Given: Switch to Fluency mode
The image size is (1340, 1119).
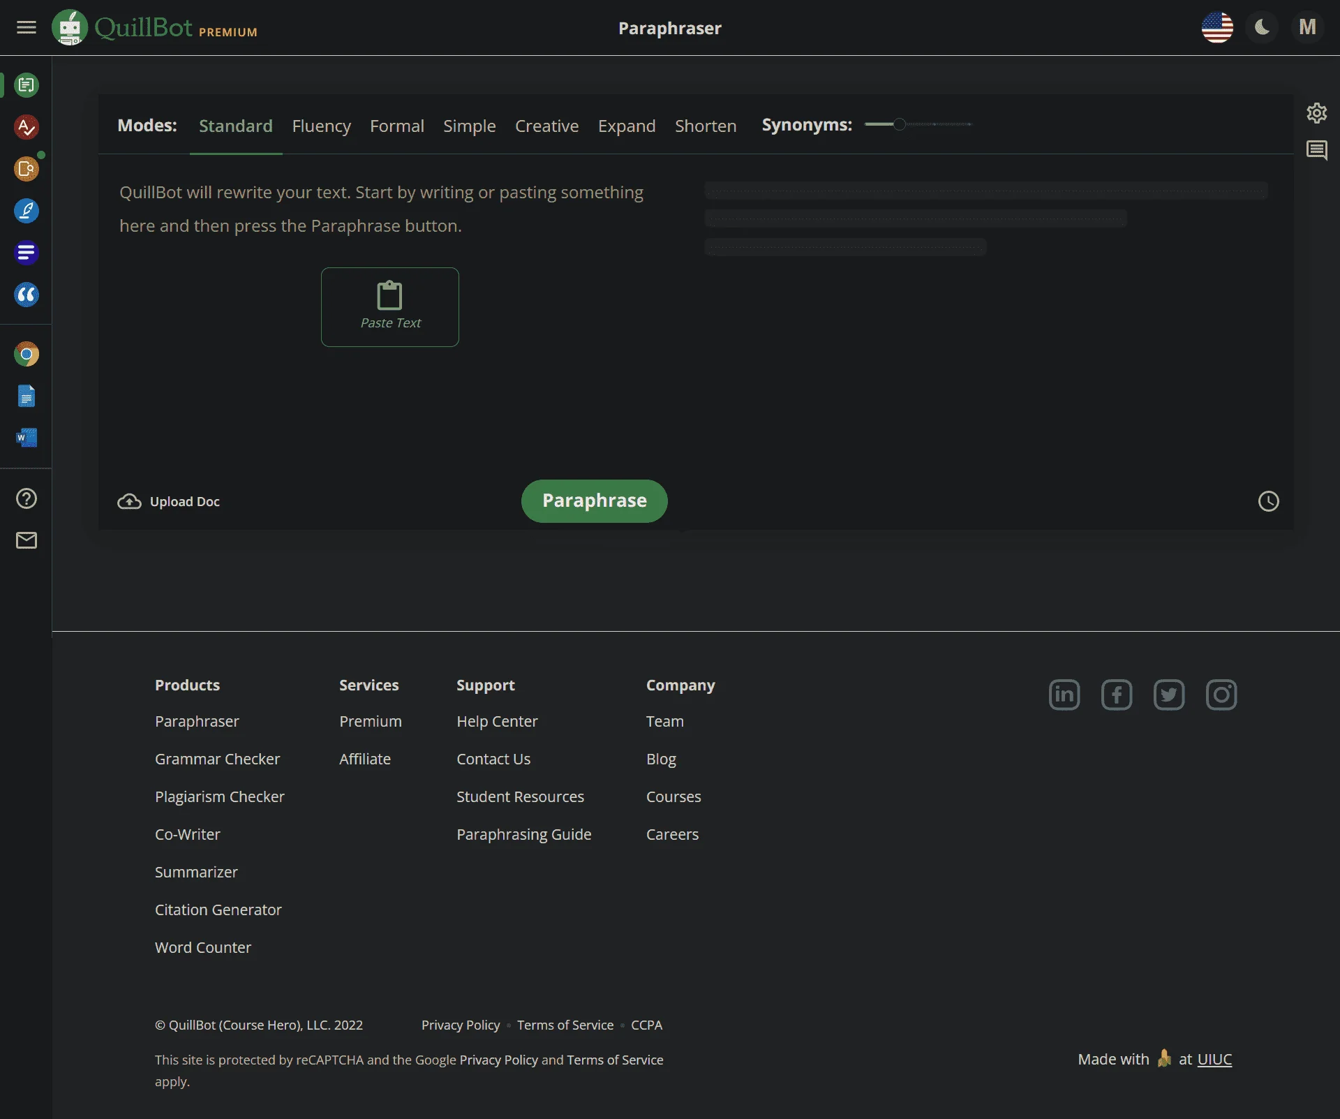Looking at the screenshot, I should tap(321, 126).
